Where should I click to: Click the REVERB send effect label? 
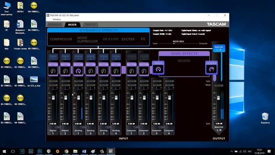(x=184, y=61)
